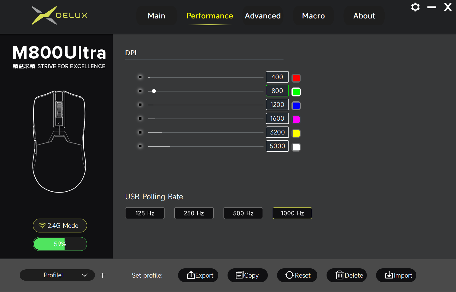Image resolution: width=456 pixels, height=292 pixels.
Task: Edit the 800 DPI value field
Action: pos(277,91)
